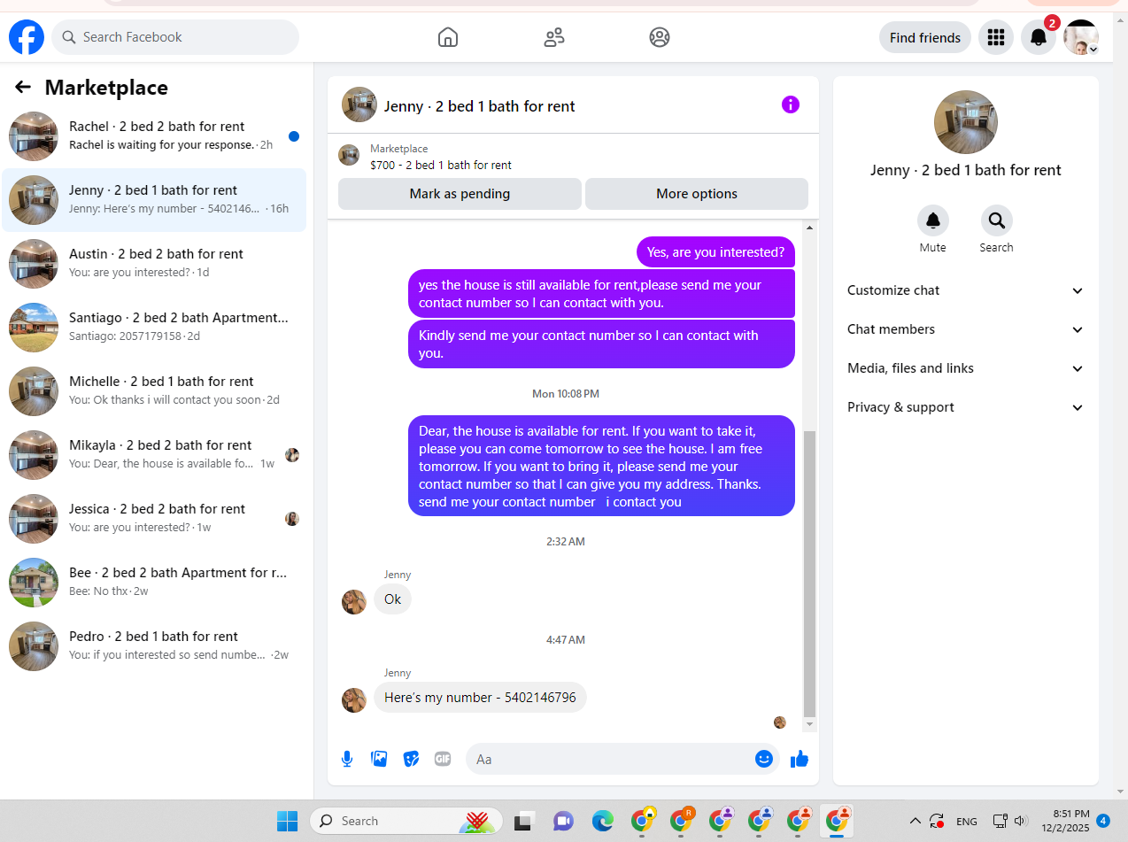The height and width of the screenshot is (842, 1128).
Task: Click the chat vertical scrollbar thumb
Action: (809, 574)
